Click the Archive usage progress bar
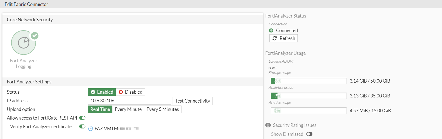 coord(309,111)
